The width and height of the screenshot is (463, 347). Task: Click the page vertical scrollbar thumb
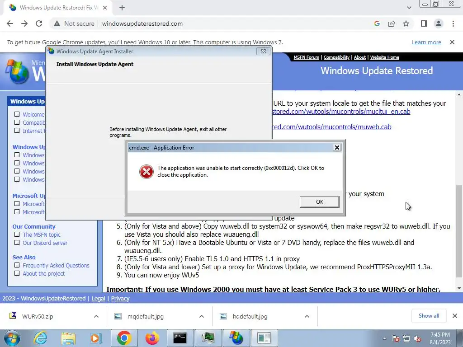[x=459, y=231]
